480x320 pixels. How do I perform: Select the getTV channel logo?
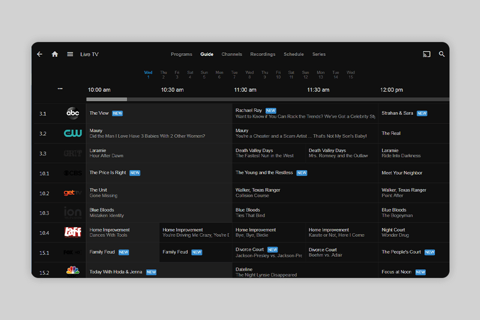click(x=73, y=193)
